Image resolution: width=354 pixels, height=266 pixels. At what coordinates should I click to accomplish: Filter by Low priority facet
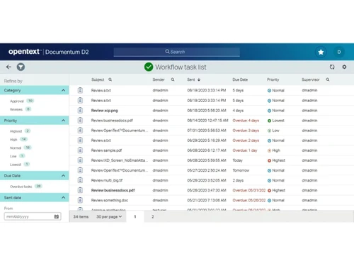pyautogui.click(x=13, y=156)
